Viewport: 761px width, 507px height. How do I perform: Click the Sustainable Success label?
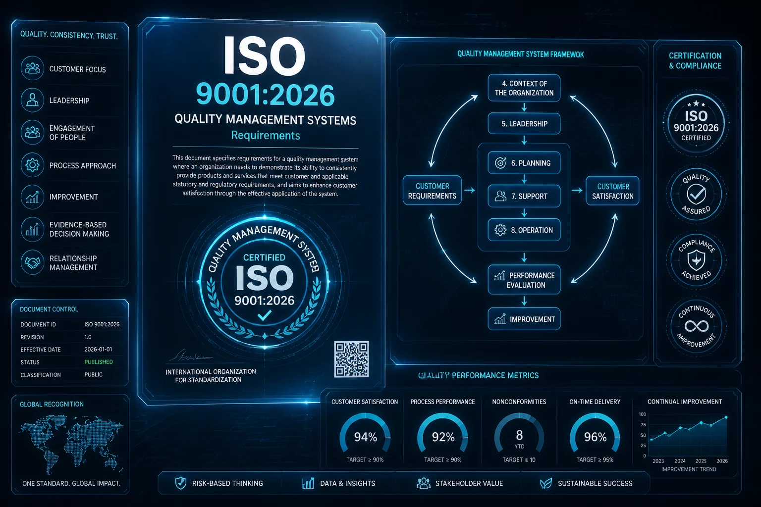(x=595, y=483)
